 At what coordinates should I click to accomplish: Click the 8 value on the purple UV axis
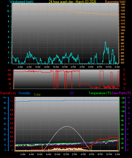click(x=128, y=129)
